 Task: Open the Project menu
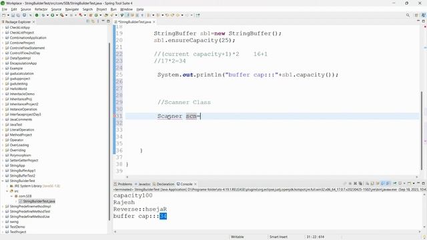pos(101,9)
